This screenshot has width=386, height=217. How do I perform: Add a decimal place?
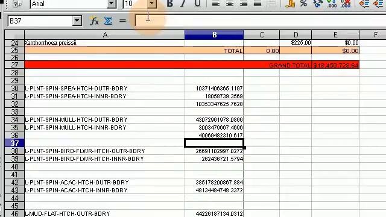click(332, 4)
